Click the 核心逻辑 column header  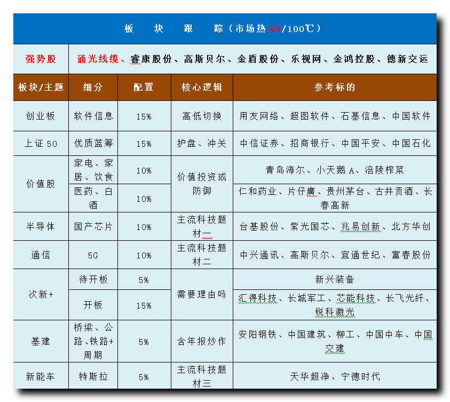(201, 87)
